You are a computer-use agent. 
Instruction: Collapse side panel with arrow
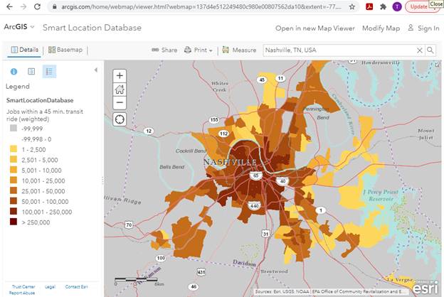[x=96, y=70]
